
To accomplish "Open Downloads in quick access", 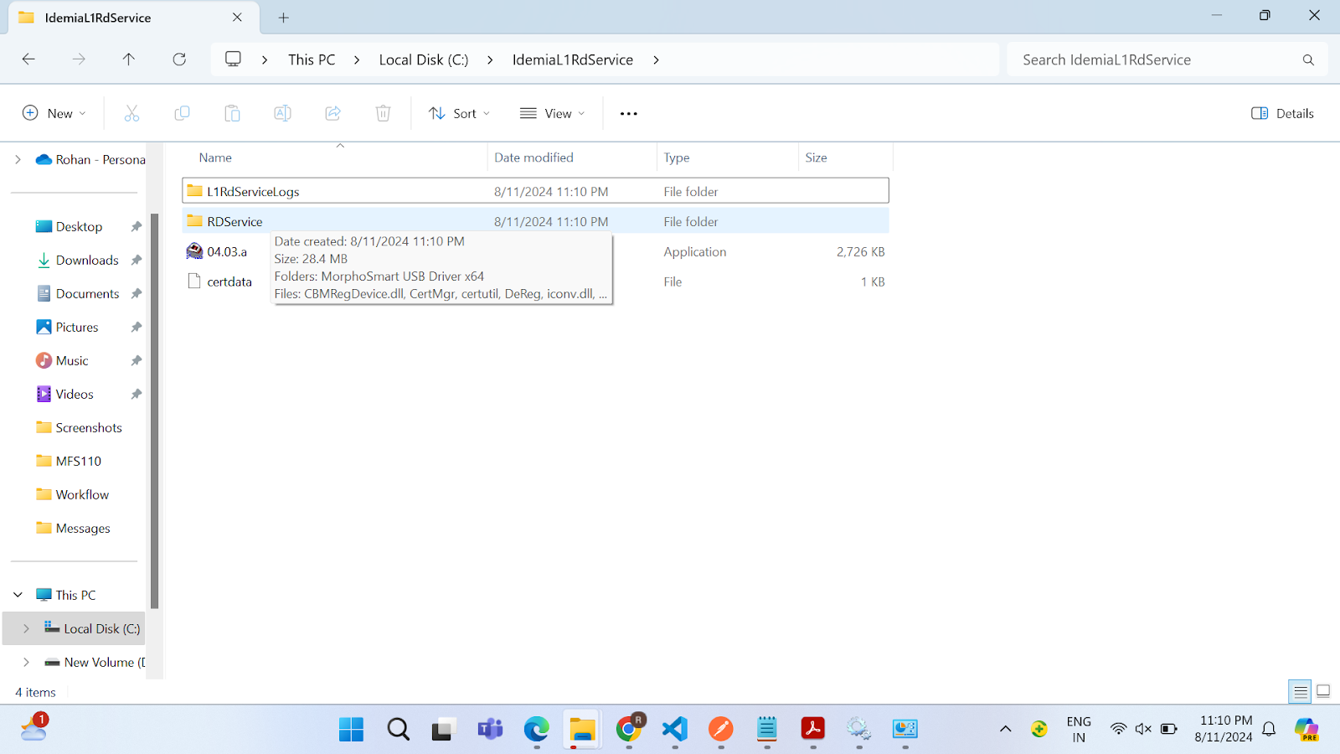I will (87, 260).
